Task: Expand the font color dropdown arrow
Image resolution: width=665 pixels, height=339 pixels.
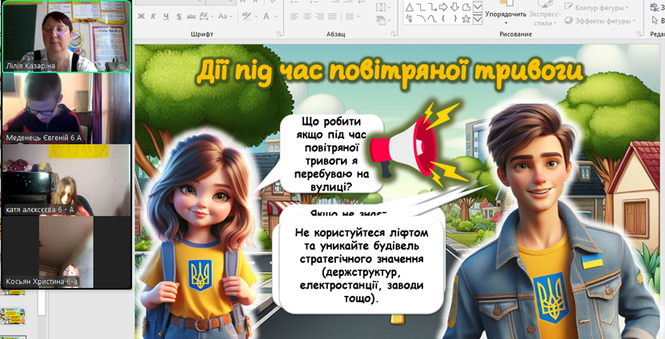Action: coord(276,16)
